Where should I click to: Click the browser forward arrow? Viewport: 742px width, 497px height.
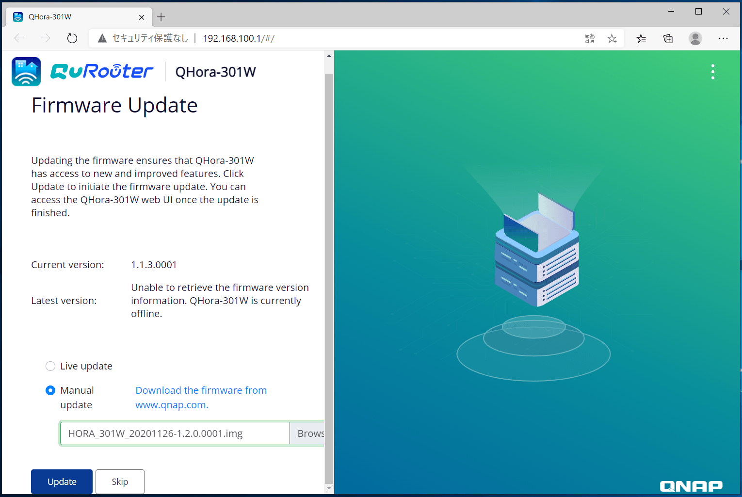pyautogui.click(x=46, y=38)
